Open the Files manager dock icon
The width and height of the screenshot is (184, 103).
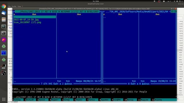pos(4,20)
